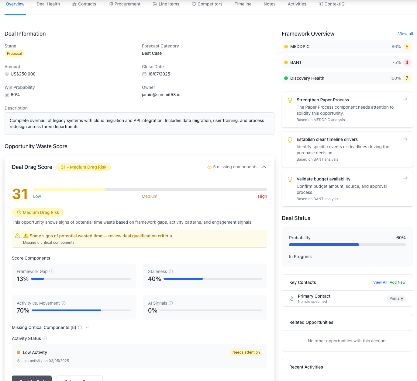Open the ContextIQ icon in the navigation

pyautogui.click(x=321, y=4)
